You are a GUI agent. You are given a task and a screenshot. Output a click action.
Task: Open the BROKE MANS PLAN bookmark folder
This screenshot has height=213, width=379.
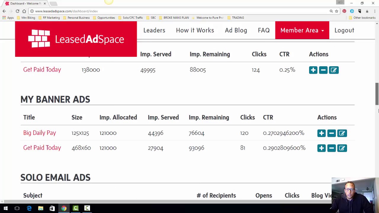pyautogui.click(x=174, y=18)
